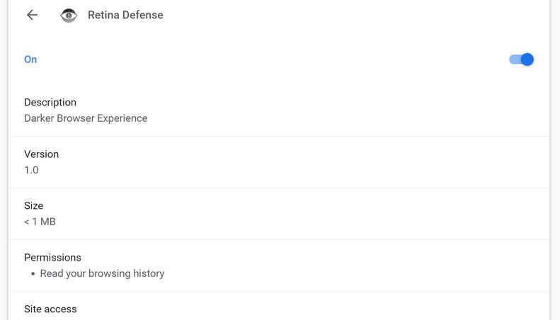Click the blue On status label
Image resolution: width=560 pixels, height=320 pixels.
pos(30,59)
